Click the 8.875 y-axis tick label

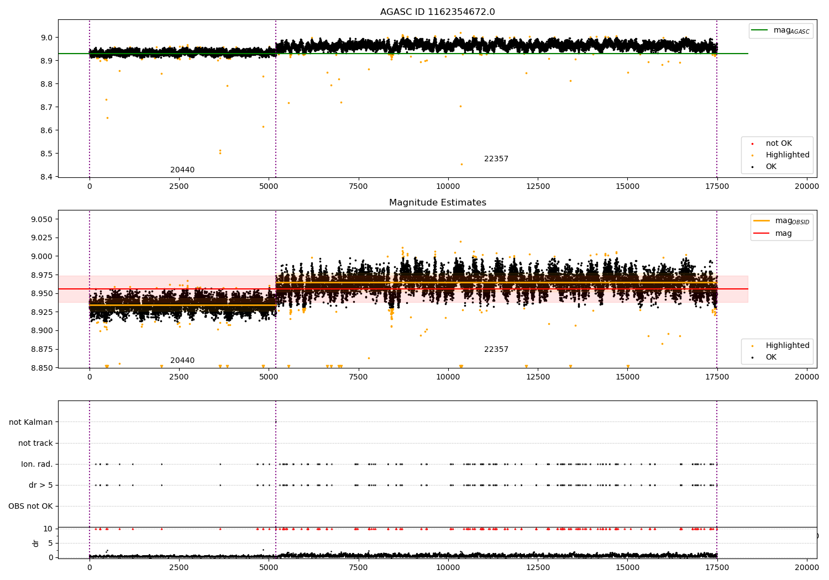coord(42,349)
